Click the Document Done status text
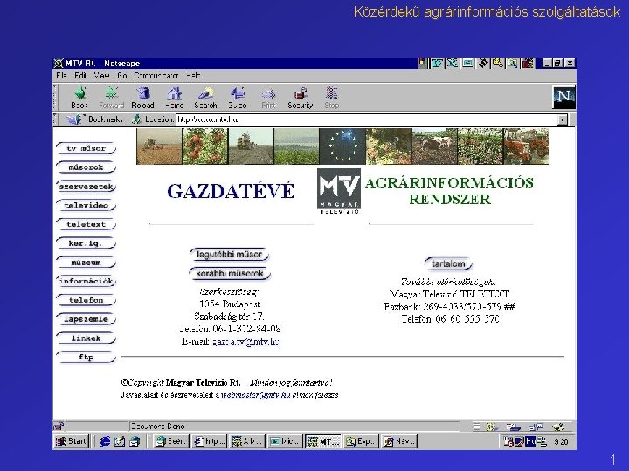This screenshot has height=471, width=629. [157, 427]
